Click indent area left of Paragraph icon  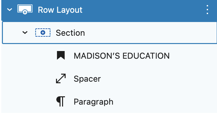(28, 102)
